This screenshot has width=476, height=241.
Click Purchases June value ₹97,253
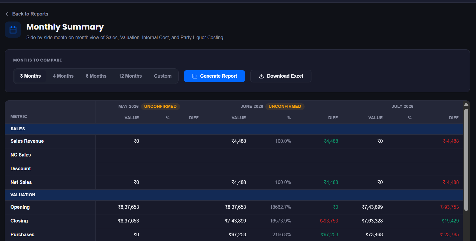[x=238, y=235]
